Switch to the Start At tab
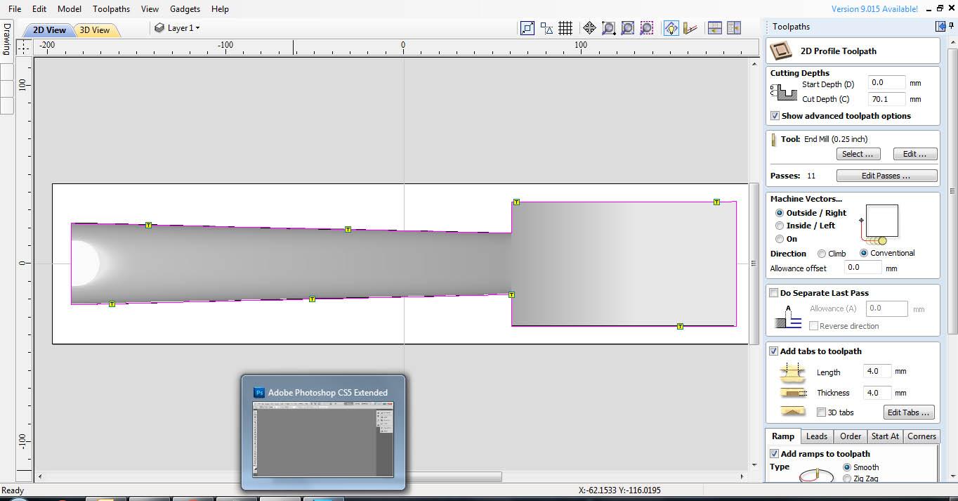This screenshot has width=958, height=501. 885,436
